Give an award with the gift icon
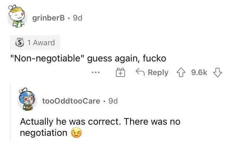This screenshot has width=232, height=141. tap(120, 72)
